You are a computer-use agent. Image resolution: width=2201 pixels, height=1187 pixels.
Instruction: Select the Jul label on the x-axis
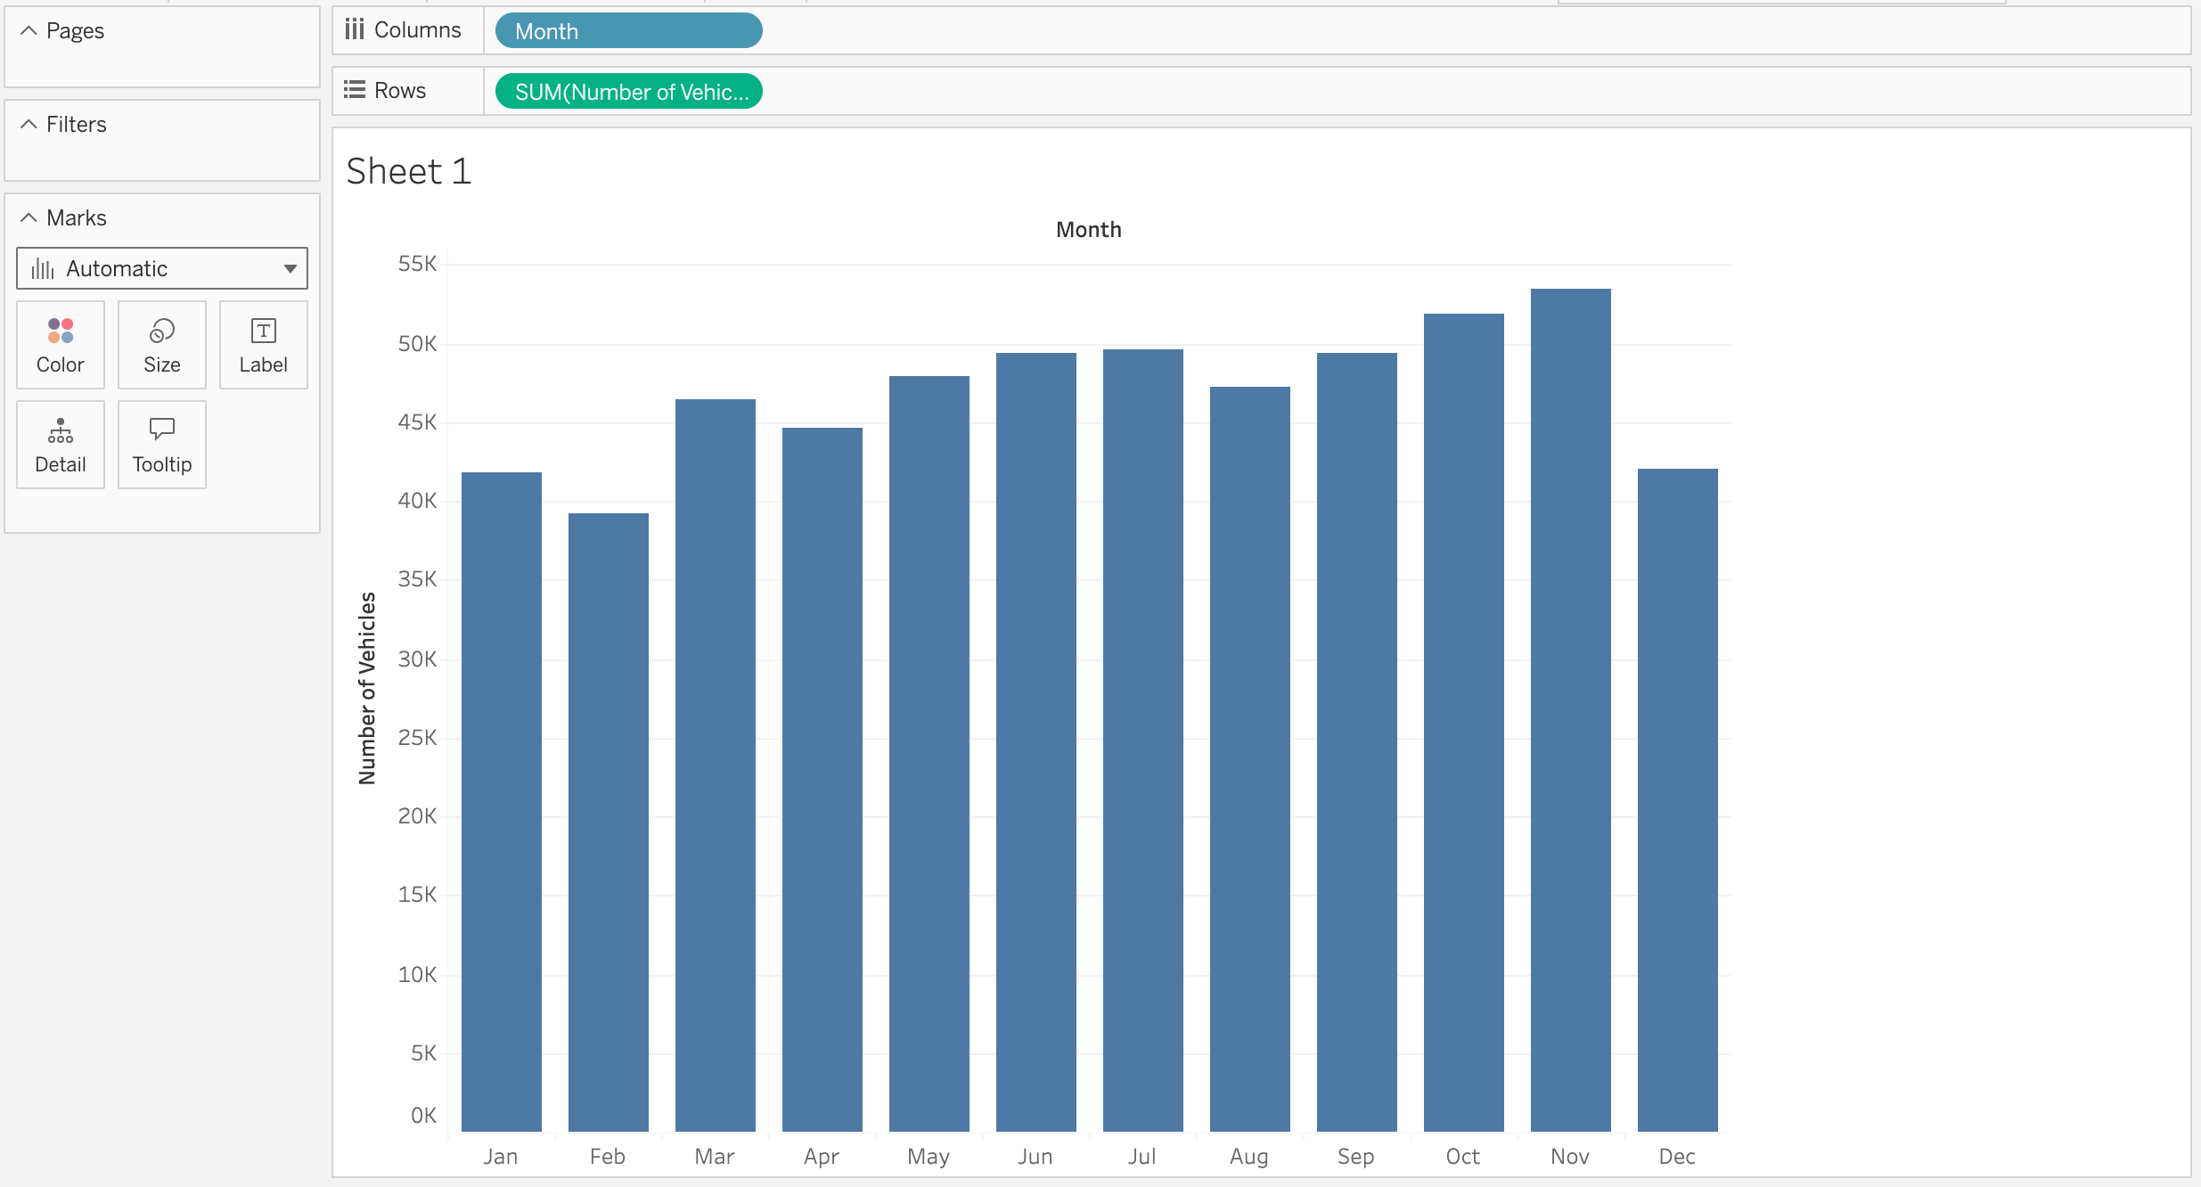(x=1142, y=1156)
